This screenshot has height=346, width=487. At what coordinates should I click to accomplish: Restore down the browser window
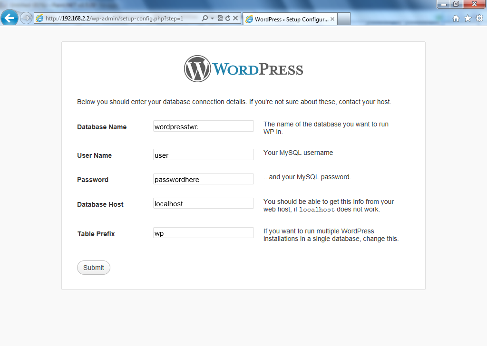[x=456, y=4]
